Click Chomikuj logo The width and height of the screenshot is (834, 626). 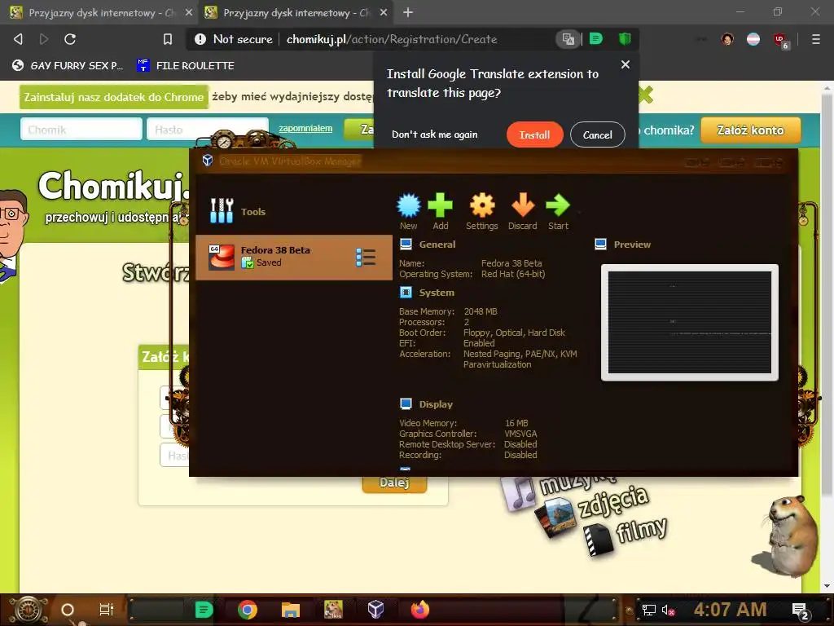[x=112, y=185]
